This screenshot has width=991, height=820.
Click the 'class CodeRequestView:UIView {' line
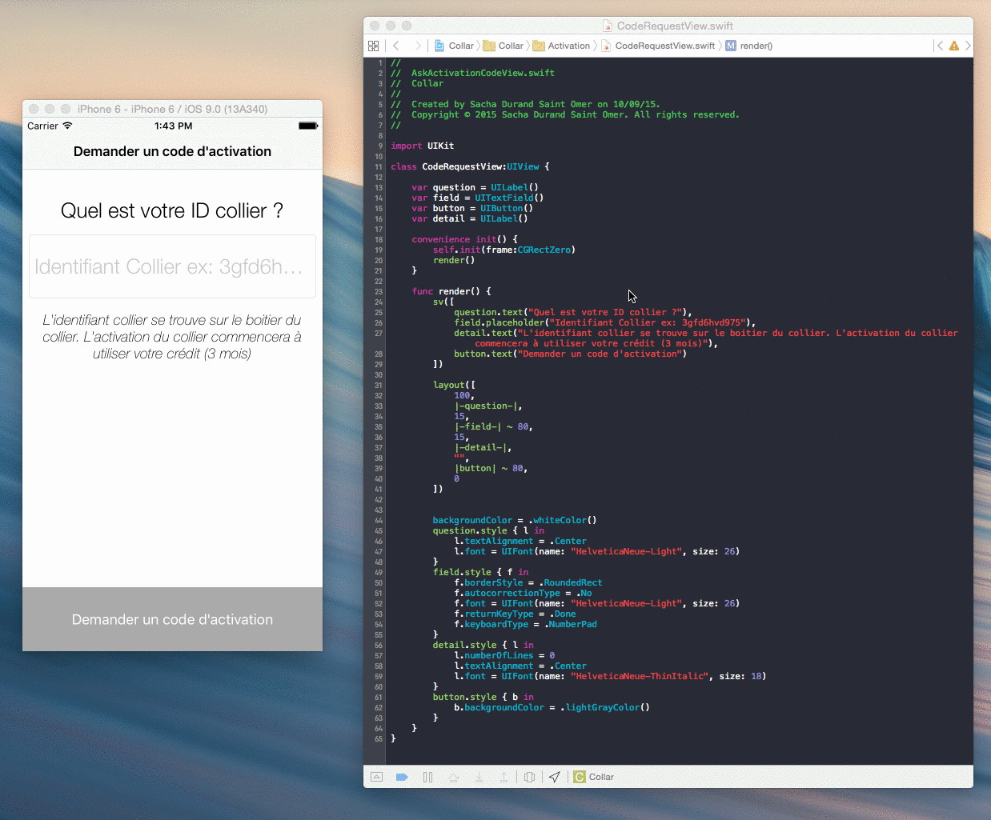pos(470,166)
